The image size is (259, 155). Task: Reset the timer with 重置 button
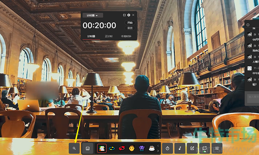tap(130, 28)
